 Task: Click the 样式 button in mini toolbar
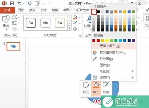86,88
